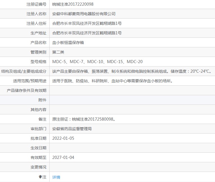Click the 生产地址 address value

87,33
